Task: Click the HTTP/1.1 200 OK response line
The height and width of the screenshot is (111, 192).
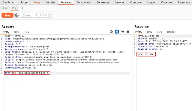Action: tap(148, 36)
